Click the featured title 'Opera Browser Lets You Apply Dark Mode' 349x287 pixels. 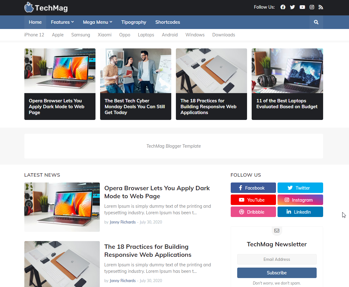click(x=57, y=107)
